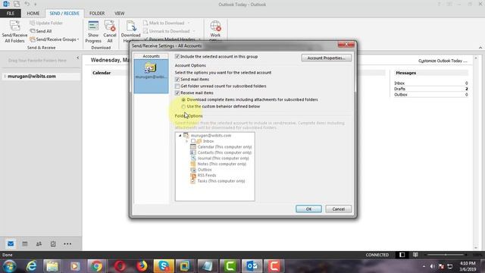Viewport: 485px width, 273px height.
Task: Switch to Tasks in navigation bar
Action: (53, 244)
